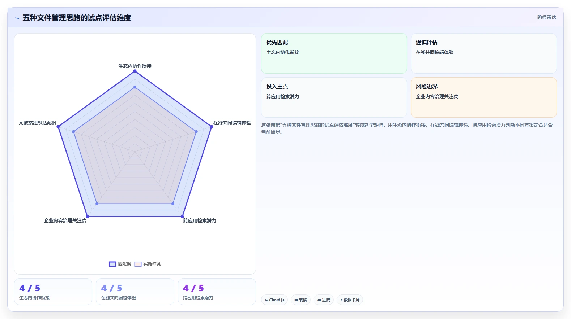
Task: Click the 4 / 5 跨应用检索潜力 stat card
Action: coord(217,292)
